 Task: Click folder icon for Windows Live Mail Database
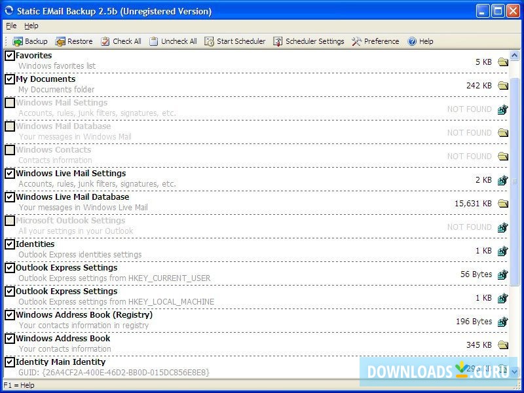(x=503, y=204)
